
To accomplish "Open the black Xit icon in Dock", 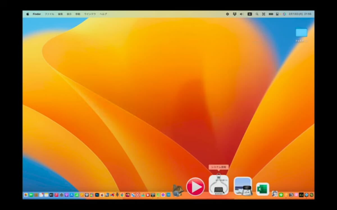I will pos(301,195).
